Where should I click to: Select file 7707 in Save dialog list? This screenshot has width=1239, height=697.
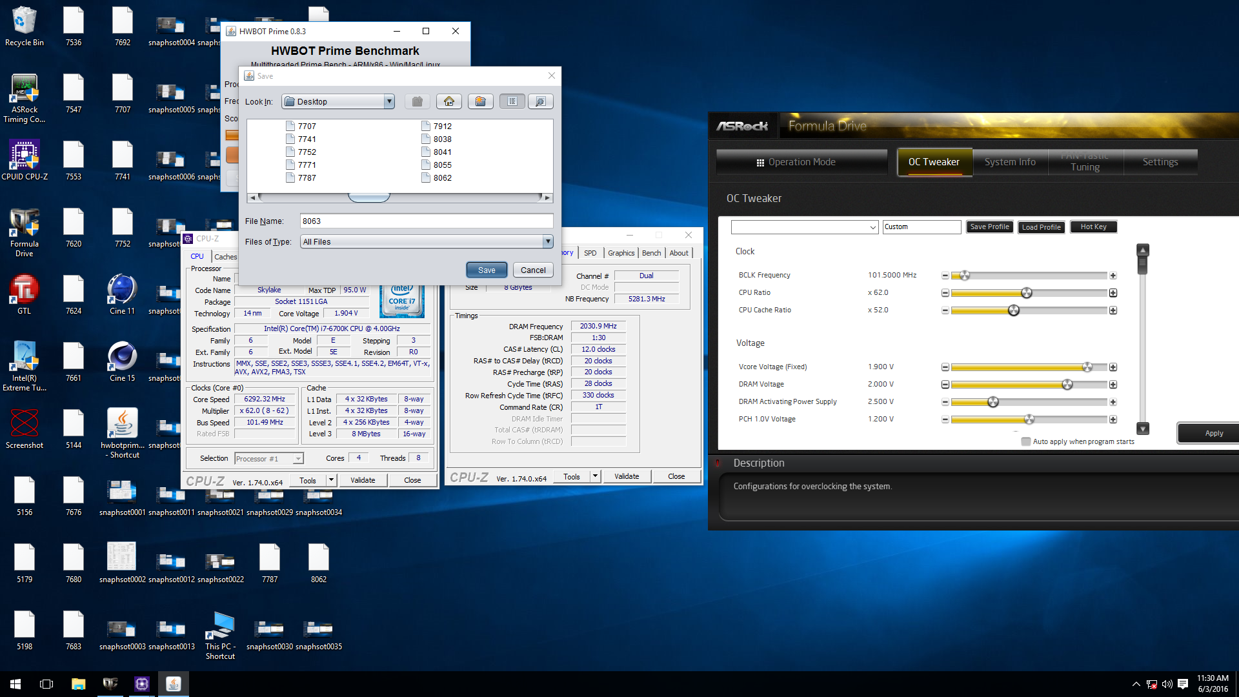point(301,126)
